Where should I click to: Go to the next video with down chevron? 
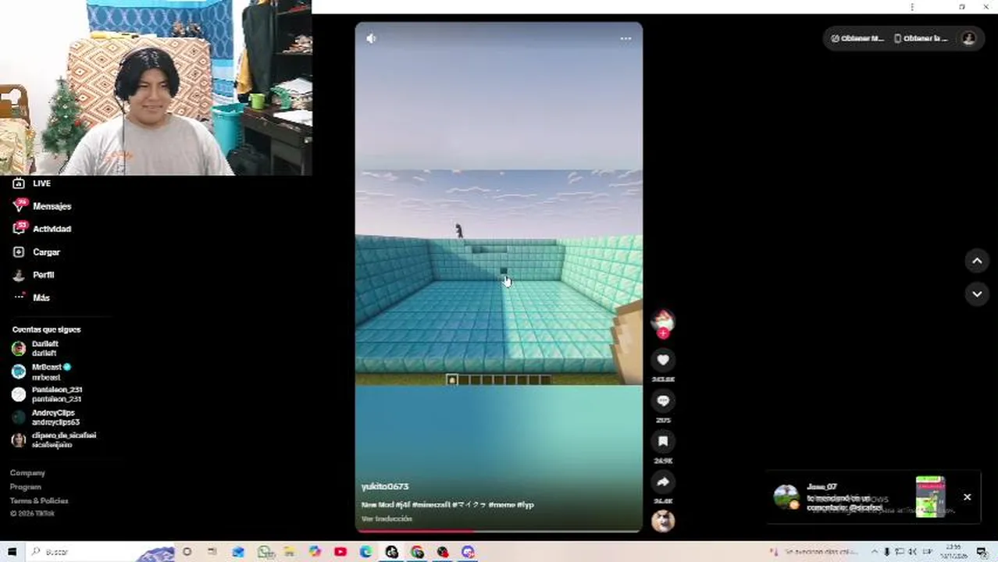click(x=977, y=293)
